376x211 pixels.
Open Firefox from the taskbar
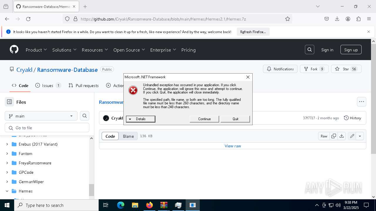click(149, 205)
